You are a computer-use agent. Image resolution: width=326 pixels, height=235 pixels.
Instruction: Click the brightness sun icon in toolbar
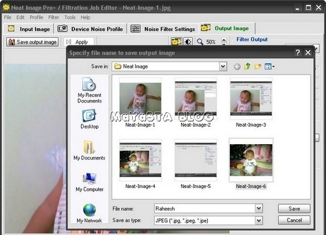click(188, 42)
